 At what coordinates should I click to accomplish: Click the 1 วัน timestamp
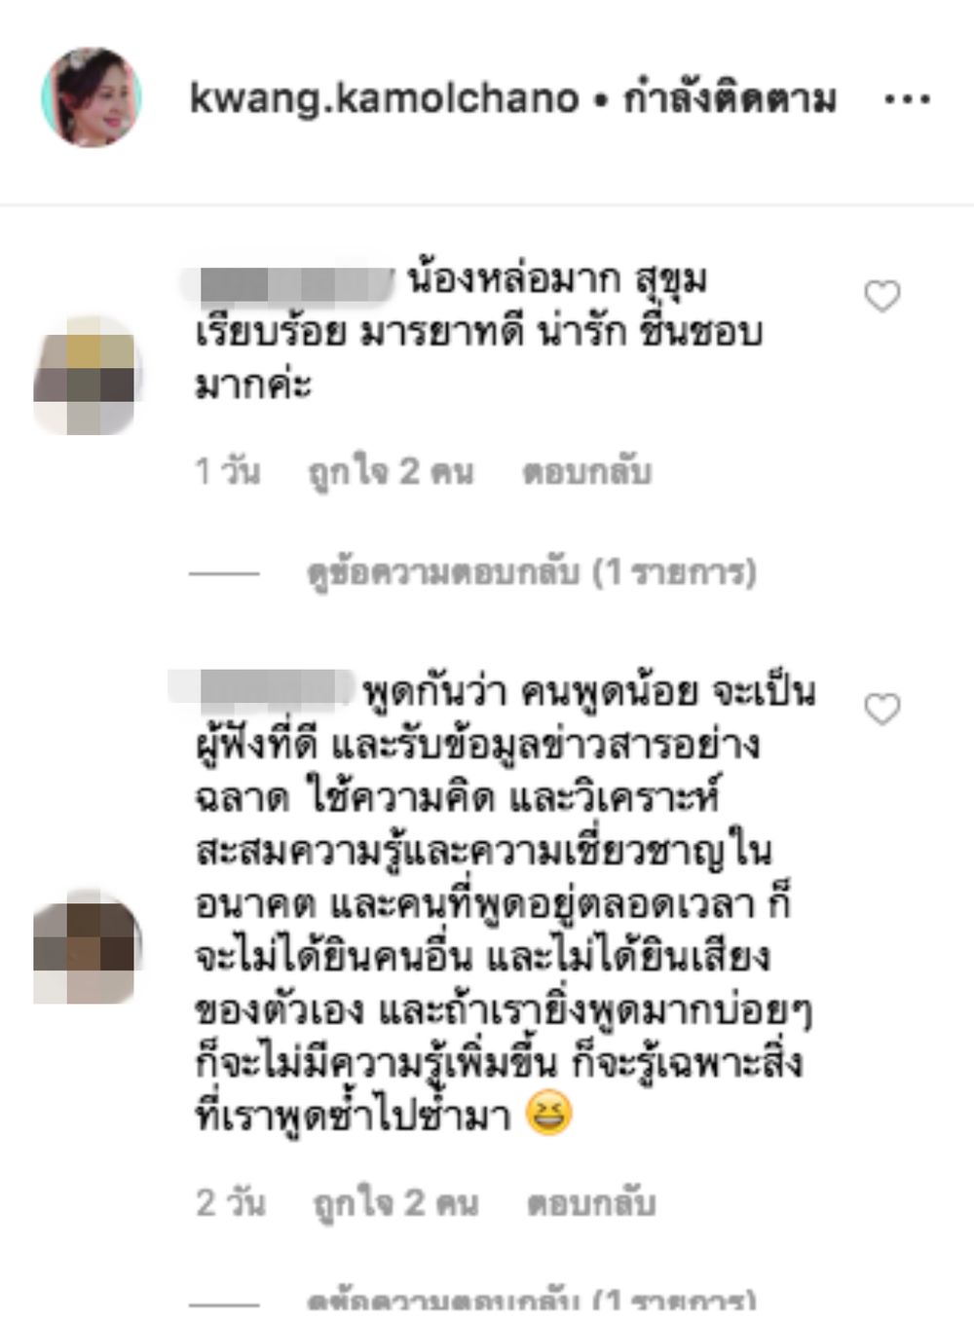point(228,471)
